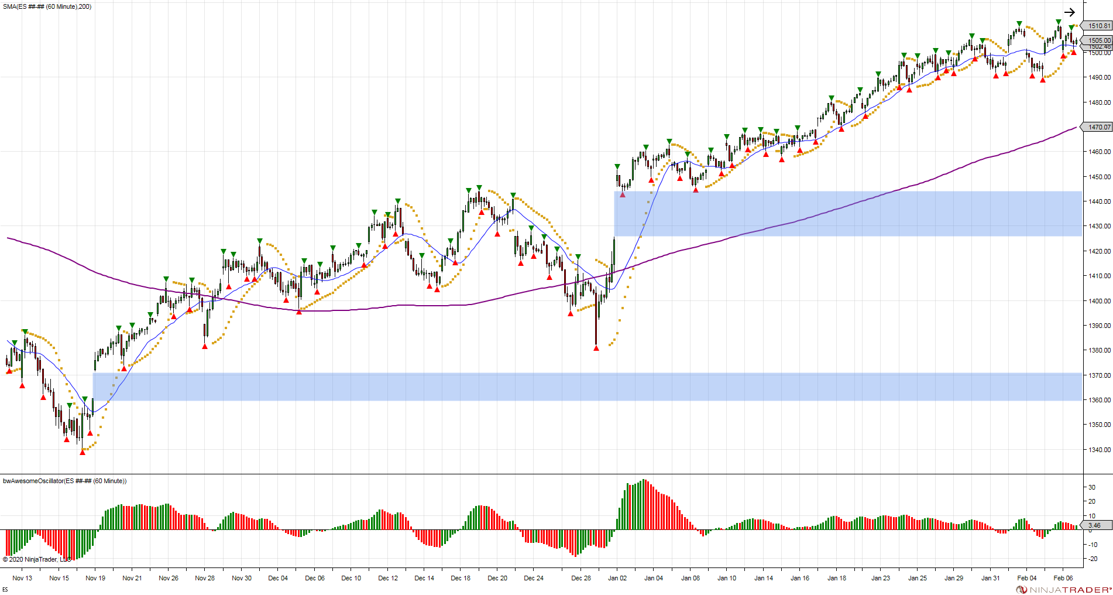Click the Dec 20 date label
The image size is (1113, 595).
click(x=497, y=578)
